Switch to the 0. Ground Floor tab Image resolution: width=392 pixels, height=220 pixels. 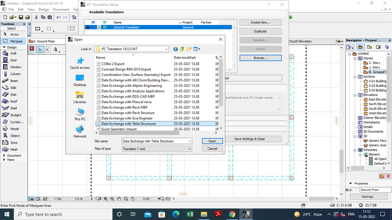(x=47, y=41)
